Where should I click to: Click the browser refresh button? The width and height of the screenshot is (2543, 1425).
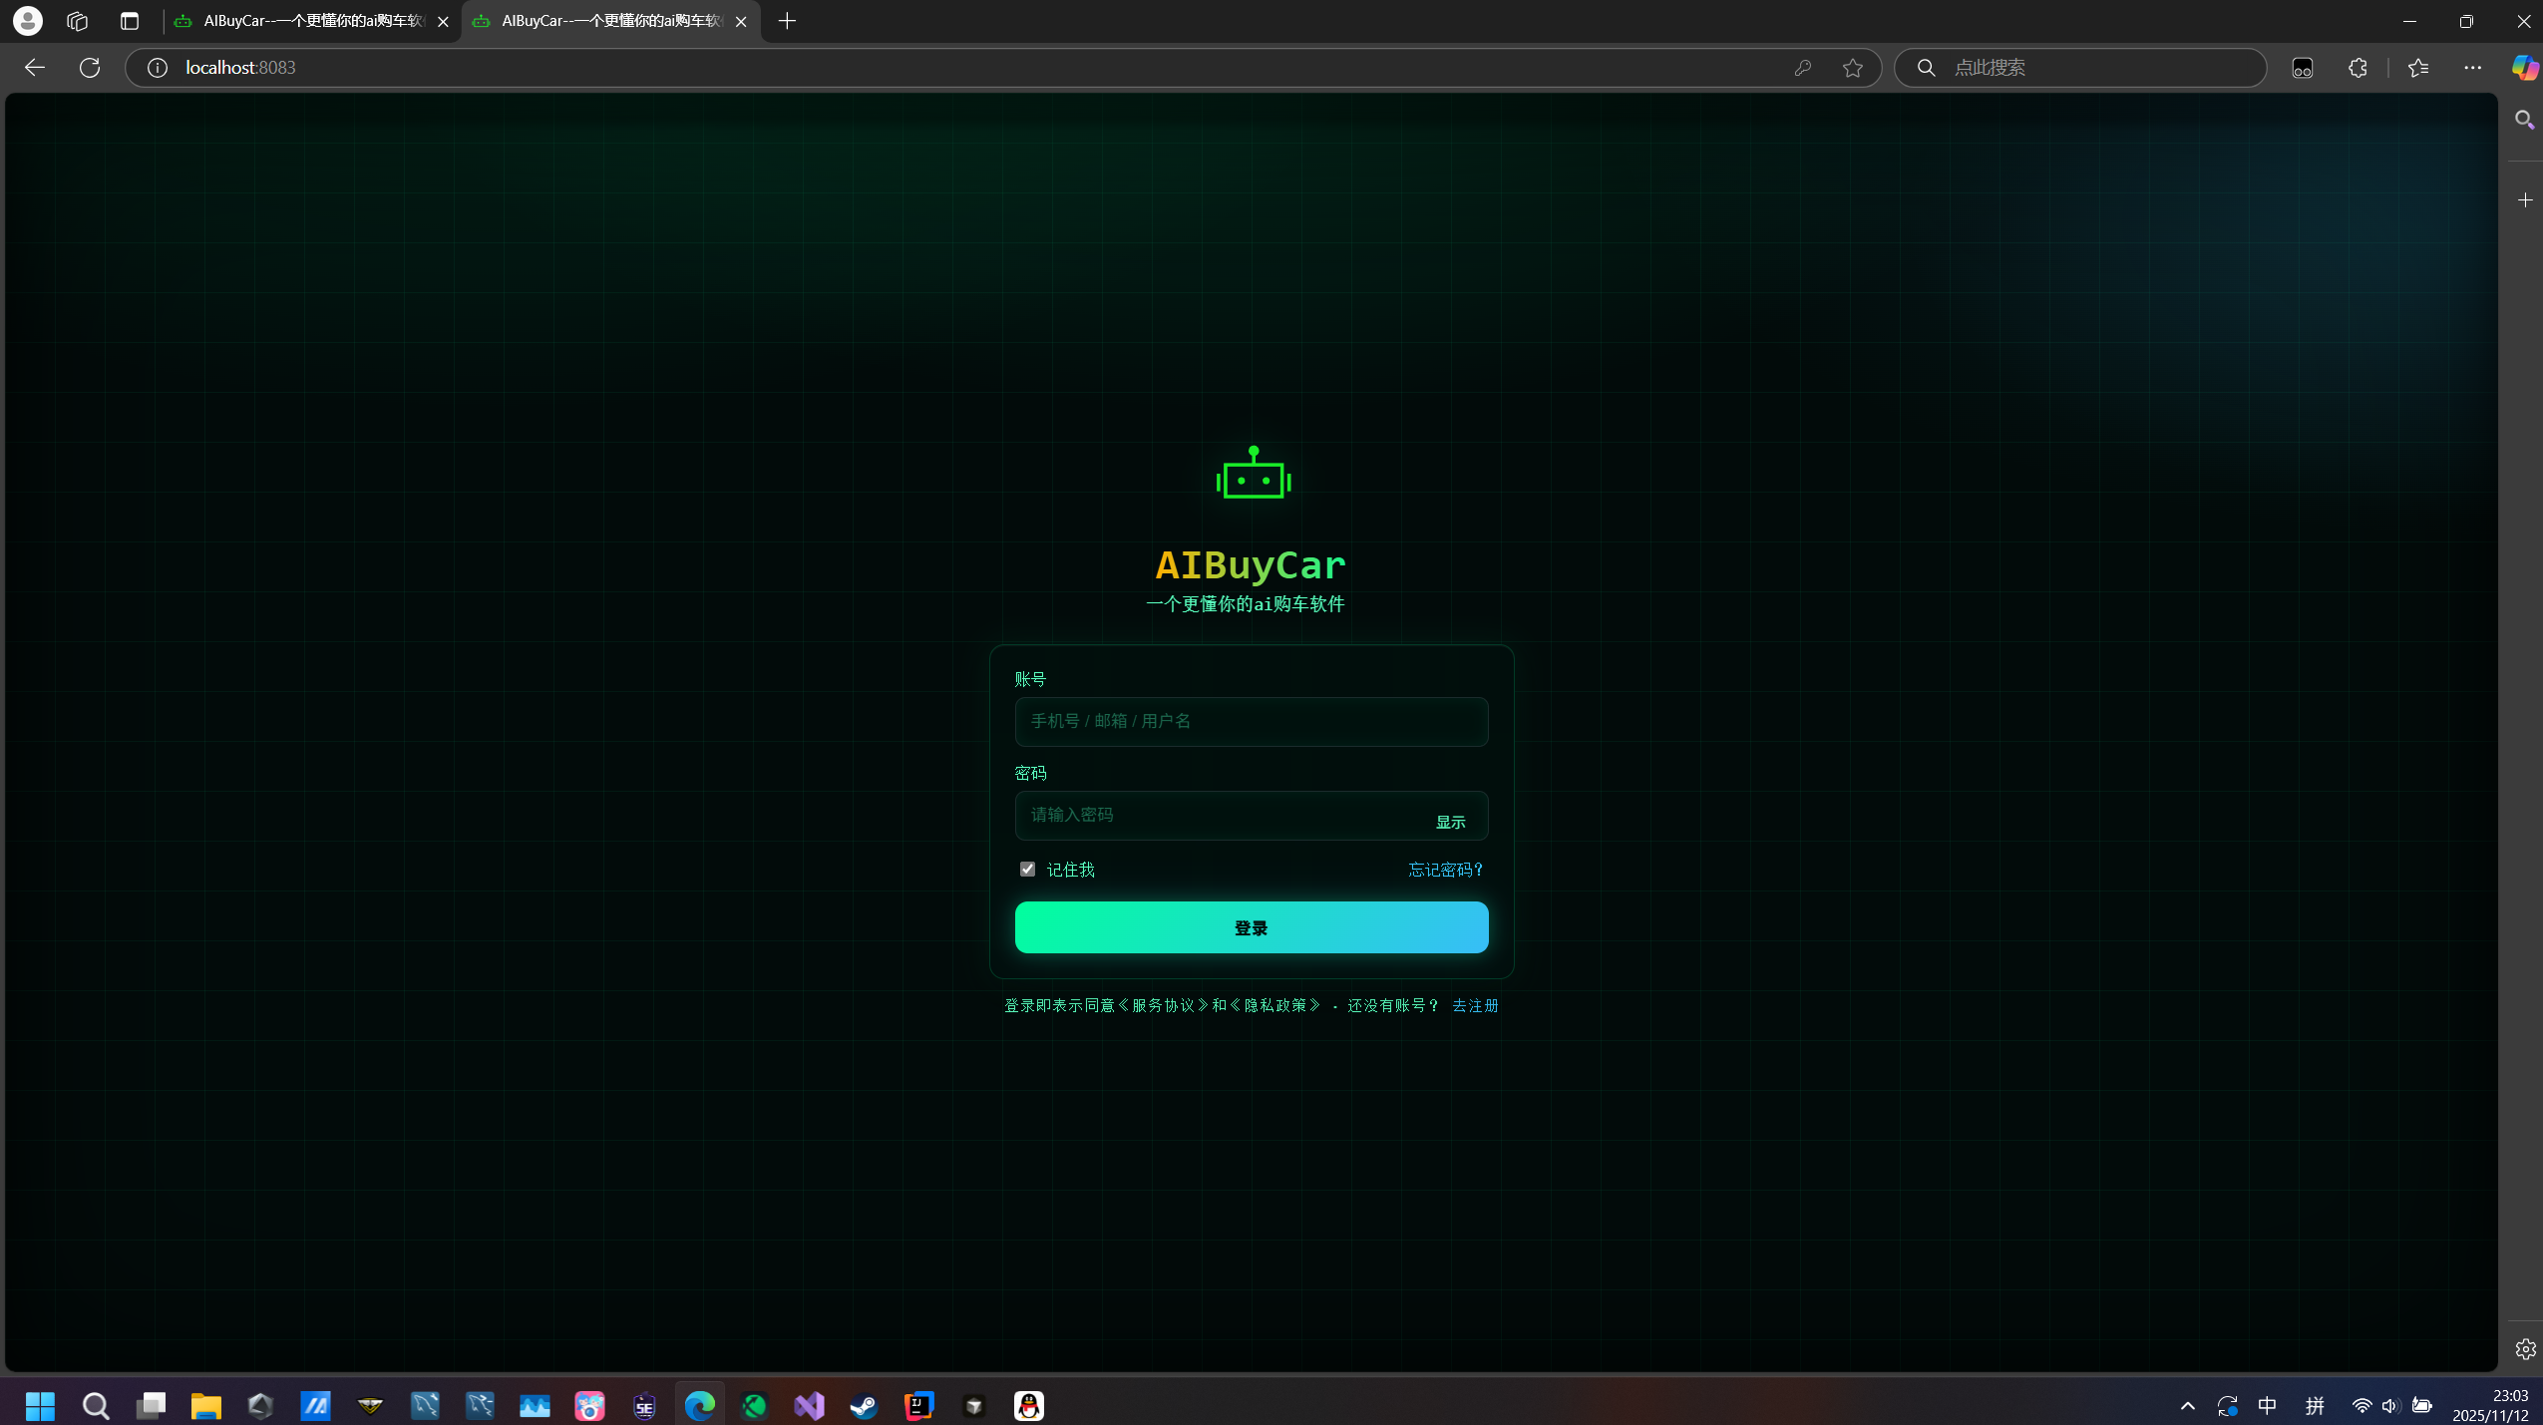pyautogui.click(x=90, y=68)
